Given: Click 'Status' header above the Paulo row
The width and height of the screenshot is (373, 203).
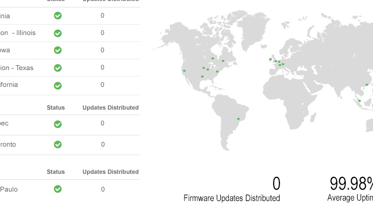Looking at the screenshot, I should pos(56,172).
